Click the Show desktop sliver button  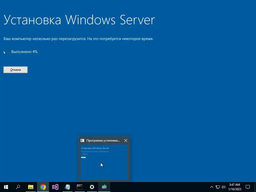[255, 187]
